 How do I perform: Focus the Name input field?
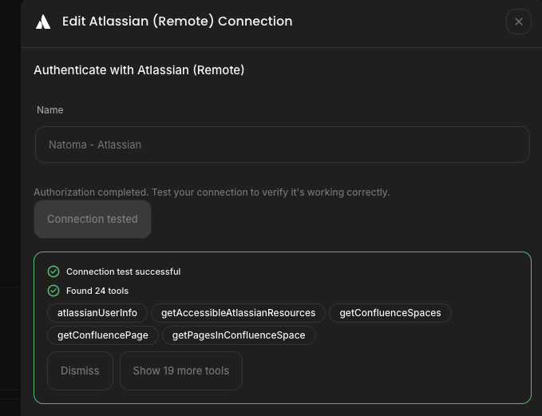pyautogui.click(x=282, y=145)
